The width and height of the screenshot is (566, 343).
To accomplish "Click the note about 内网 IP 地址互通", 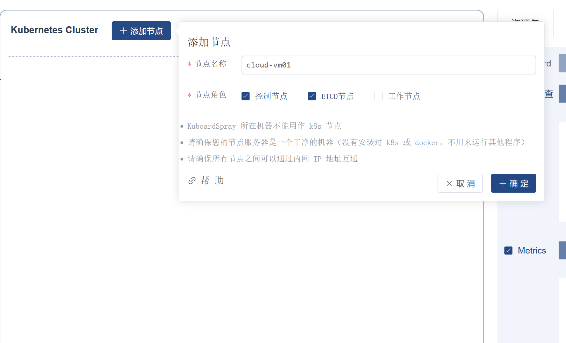I will pyautogui.click(x=273, y=159).
